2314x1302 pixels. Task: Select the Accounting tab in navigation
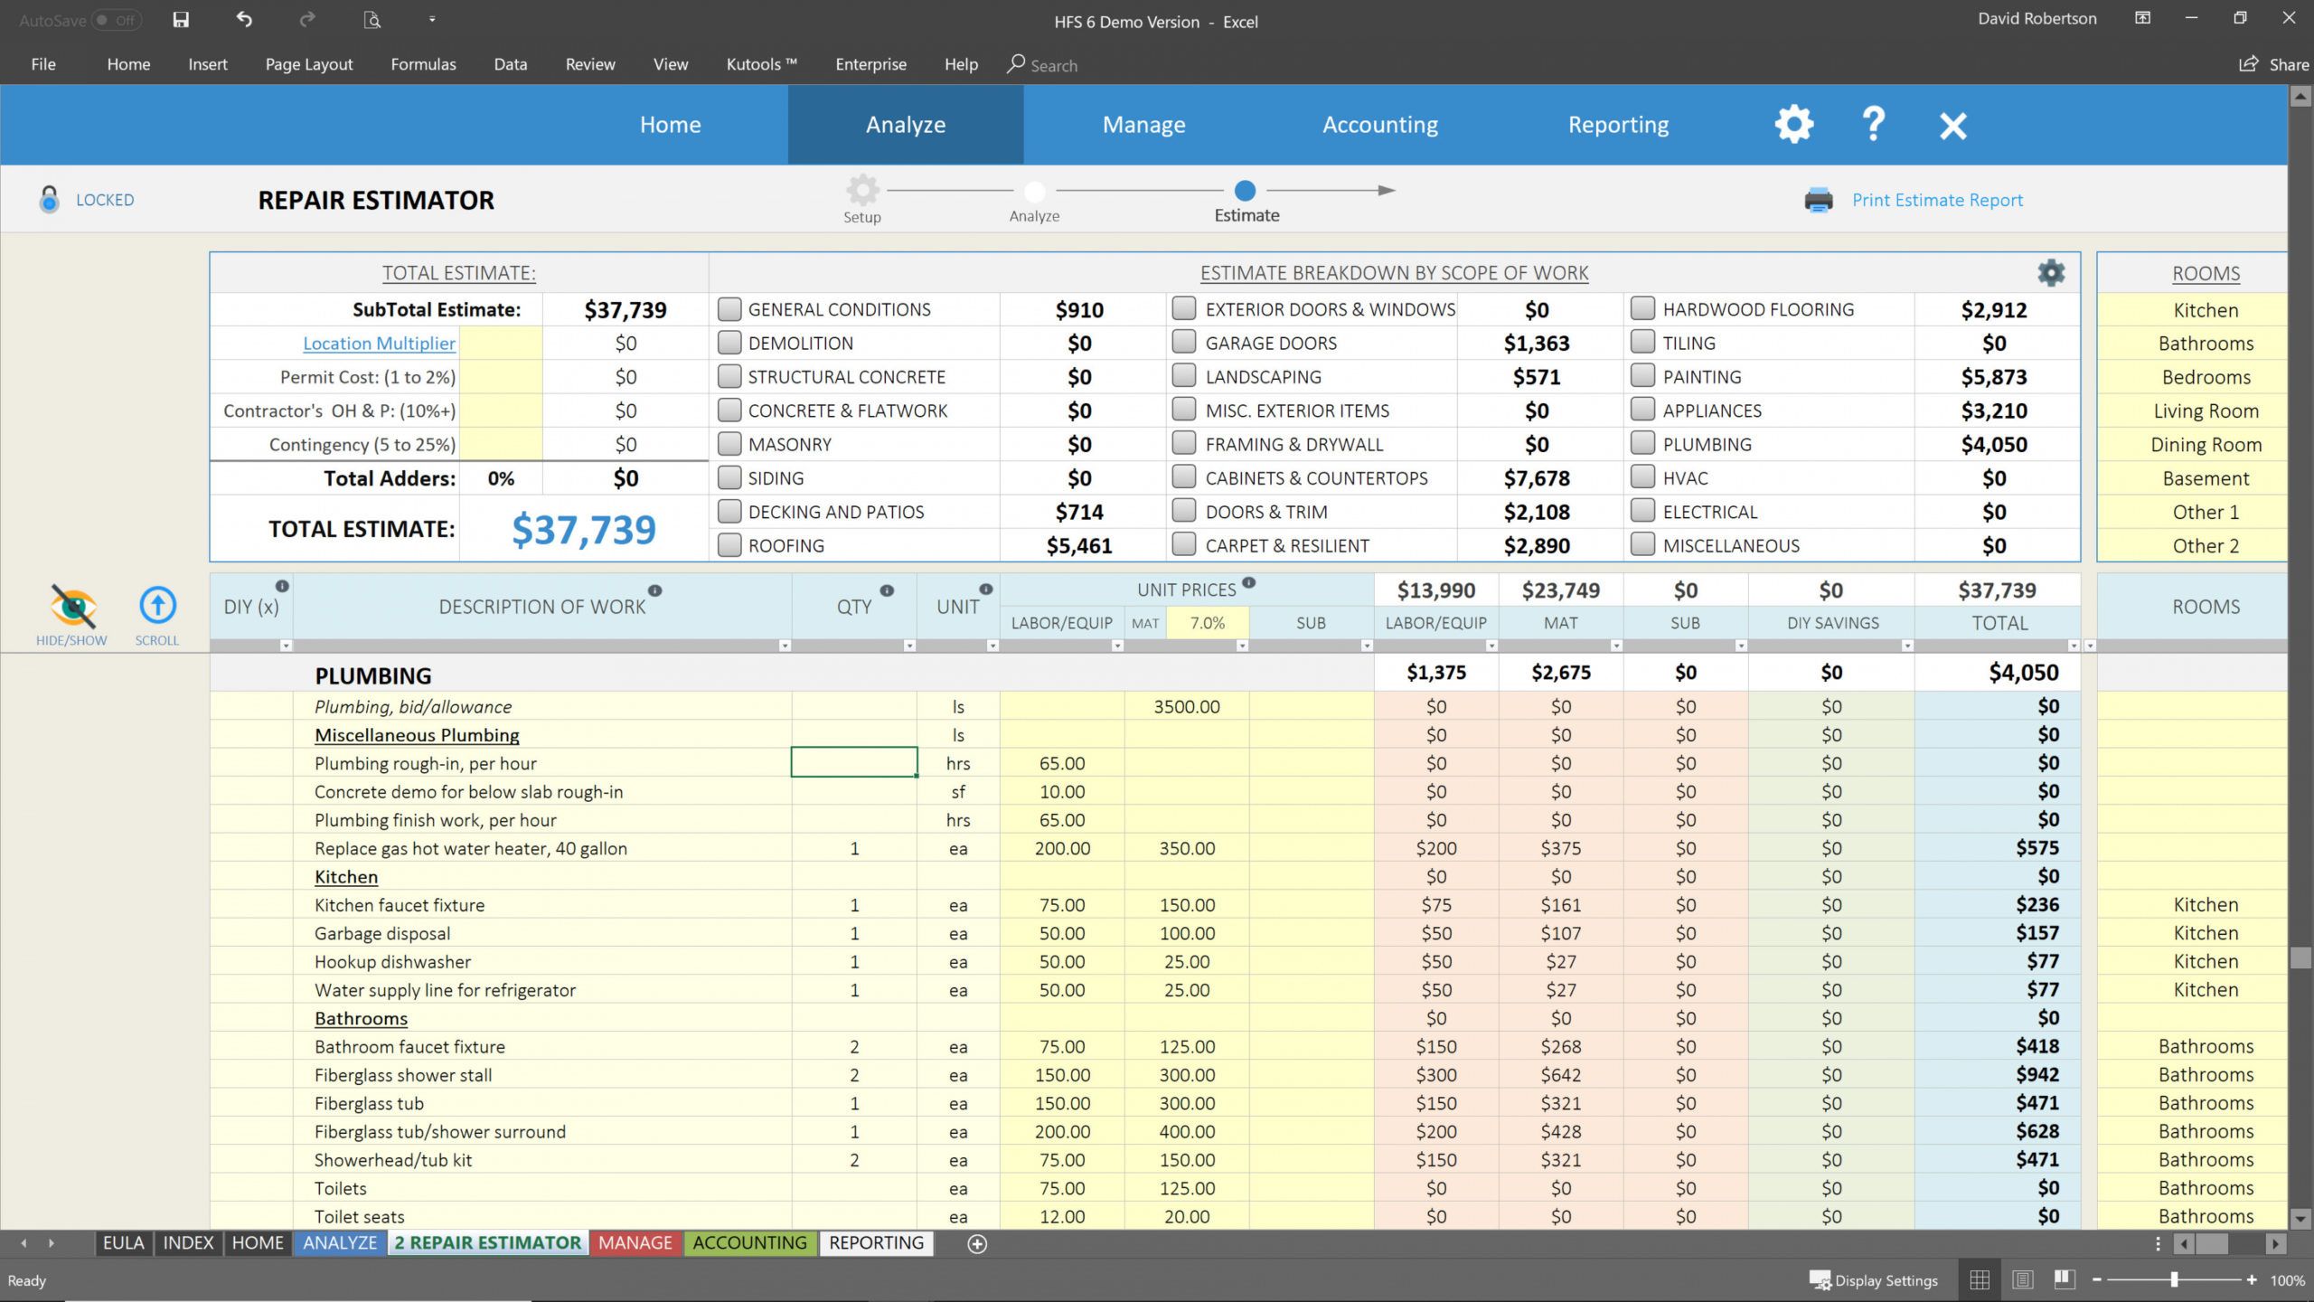coord(1381,124)
